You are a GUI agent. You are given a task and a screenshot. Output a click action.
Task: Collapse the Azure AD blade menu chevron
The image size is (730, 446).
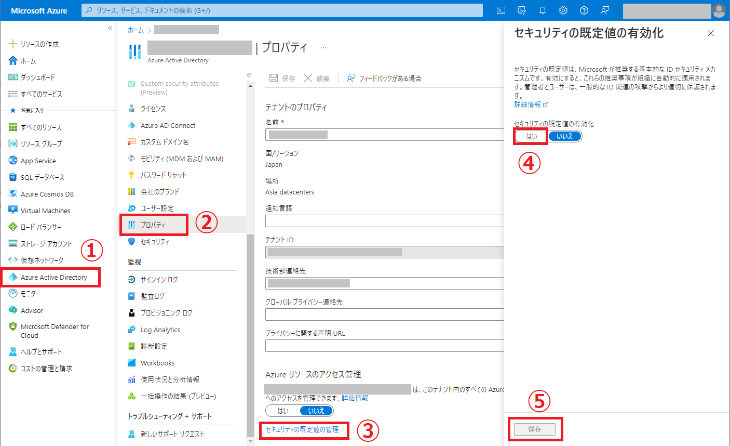pyautogui.click(x=249, y=75)
